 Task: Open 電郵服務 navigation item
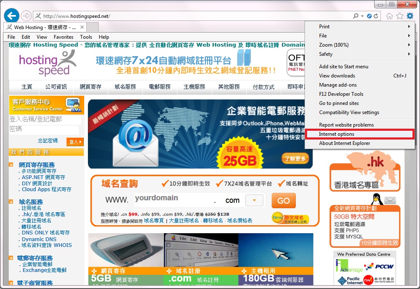[160, 87]
